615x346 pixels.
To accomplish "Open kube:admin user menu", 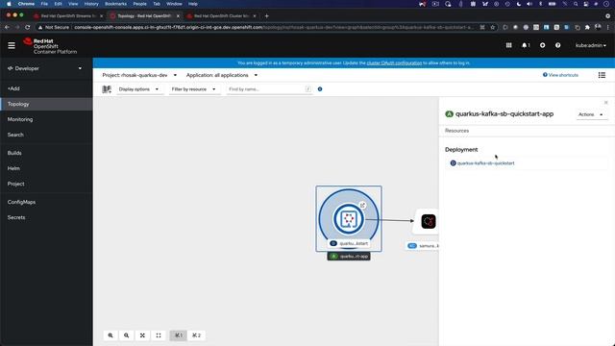I will pos(591,45).
